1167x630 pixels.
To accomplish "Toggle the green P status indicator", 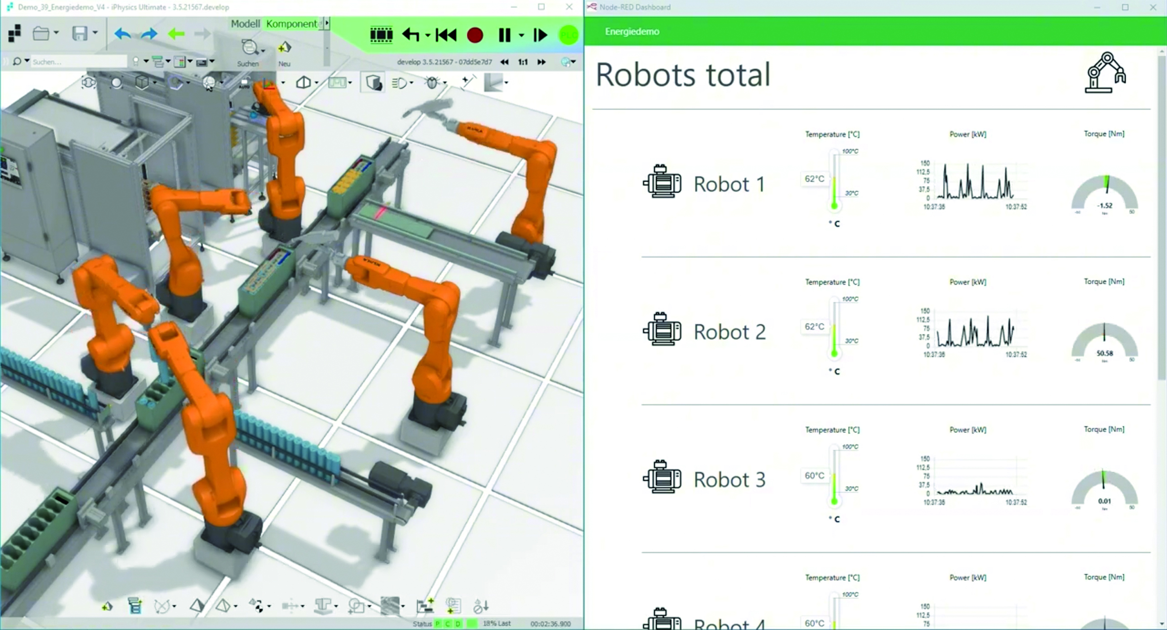I will pos(437,624).
